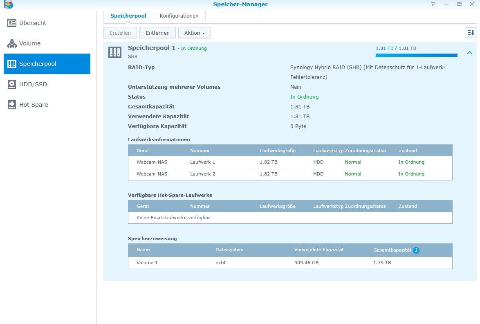480x324 pixels.
Task: Open Übersicht sidebar entry
Action: (x=47, y=23)
